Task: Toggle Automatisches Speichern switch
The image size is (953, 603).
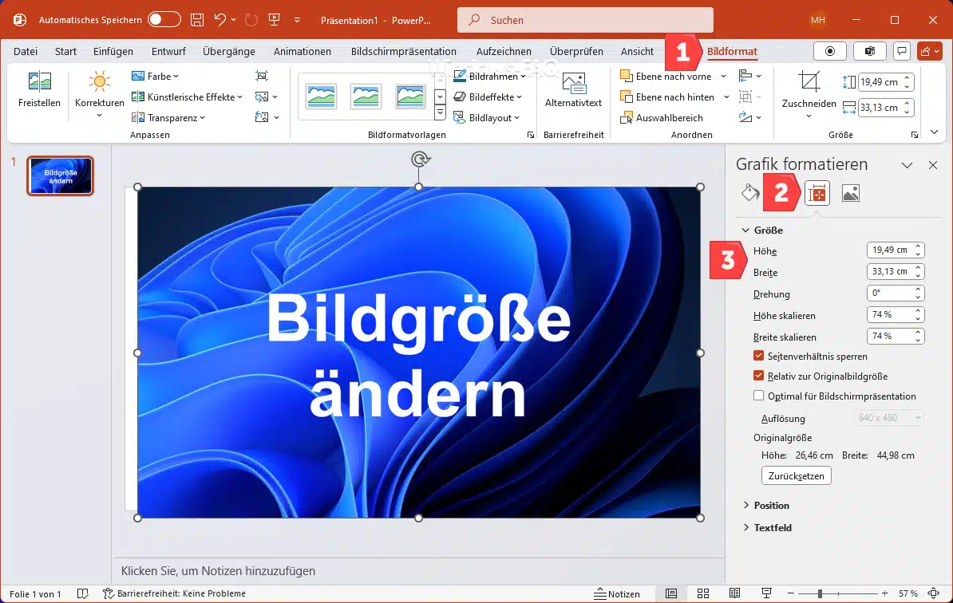Action: coord(164,20)
